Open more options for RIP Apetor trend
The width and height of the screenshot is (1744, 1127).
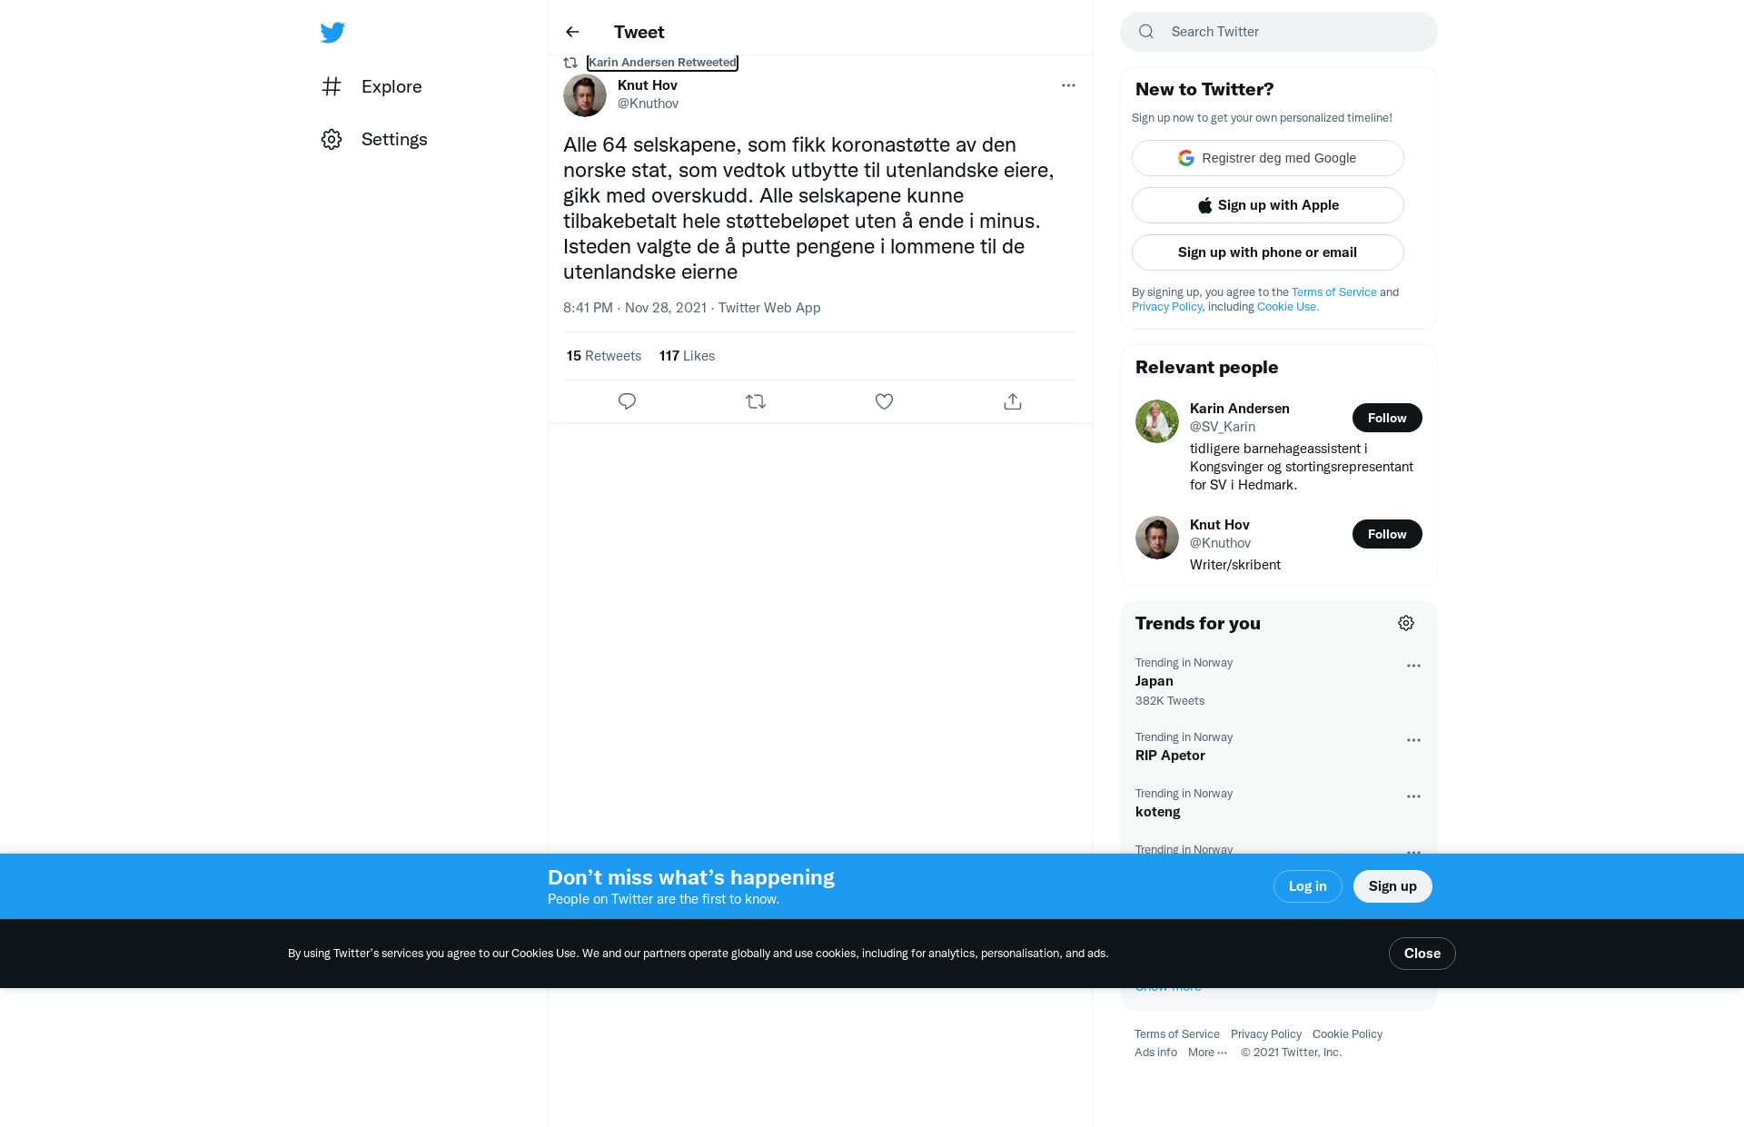(1413, 740)
